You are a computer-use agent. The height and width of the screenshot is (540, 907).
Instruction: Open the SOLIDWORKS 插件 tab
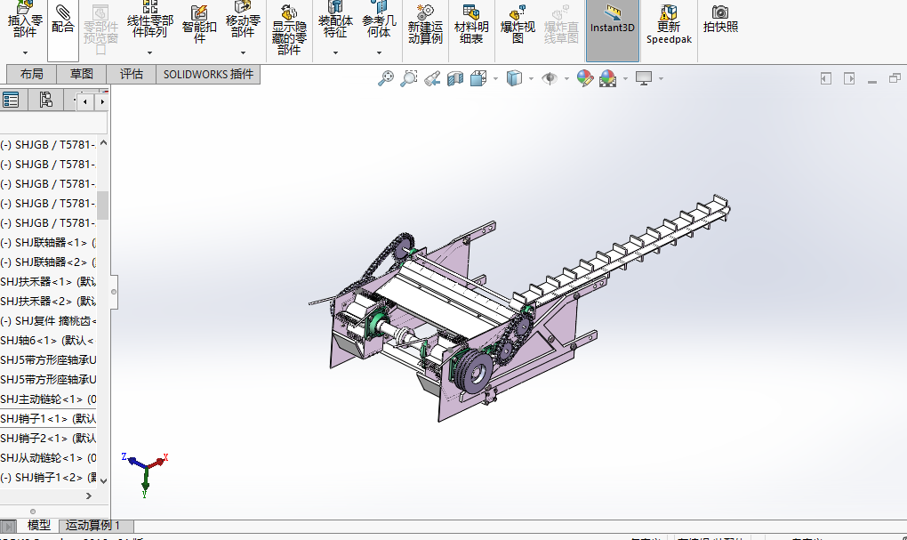pos(208,74)
